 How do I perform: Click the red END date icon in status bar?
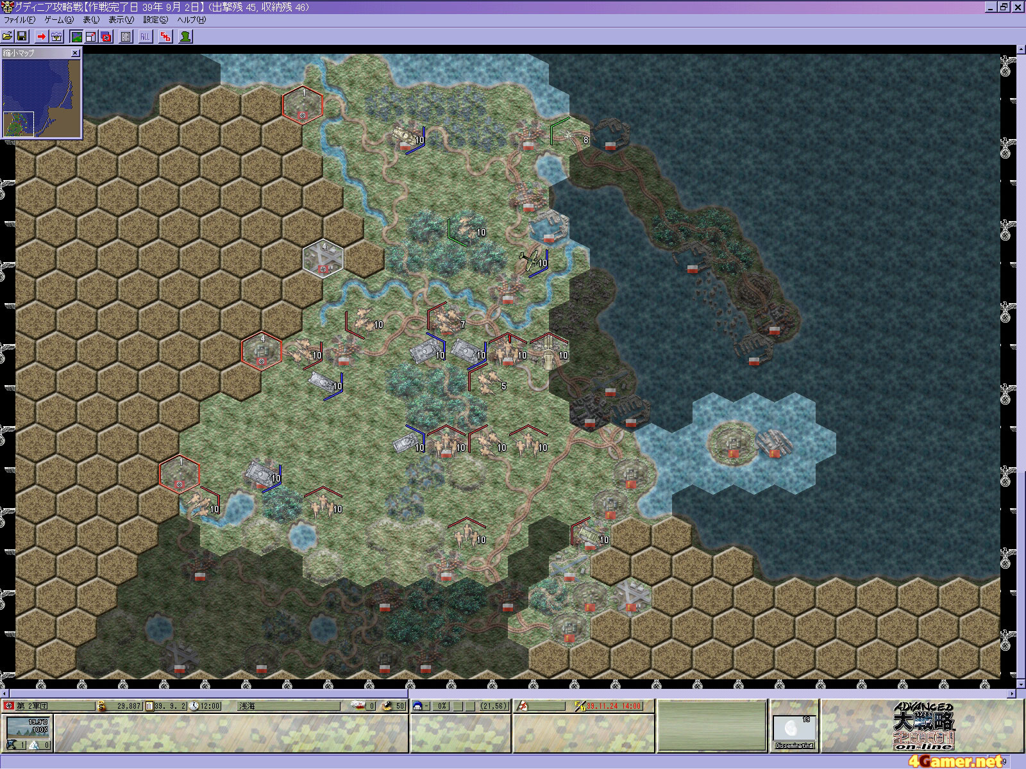pos(580,706)
